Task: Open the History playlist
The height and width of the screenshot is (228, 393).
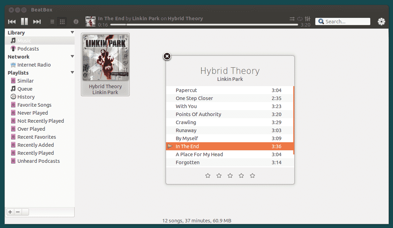Action: click(x=40, y=97)
